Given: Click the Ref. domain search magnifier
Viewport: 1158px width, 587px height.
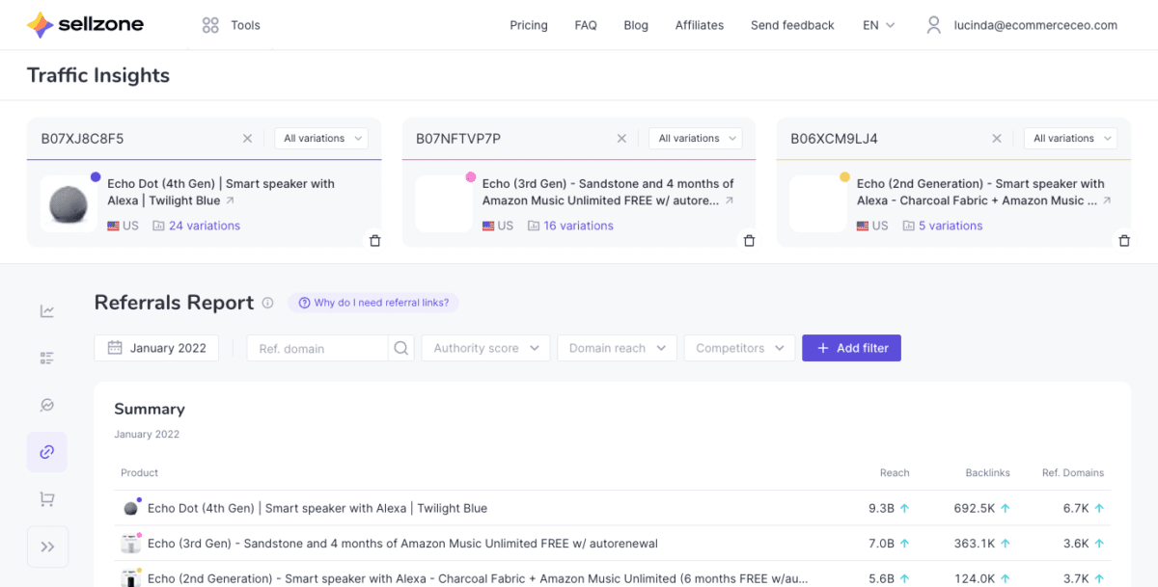Looking at the screenshot, I should pyautogui.click(x=401, y=348).
